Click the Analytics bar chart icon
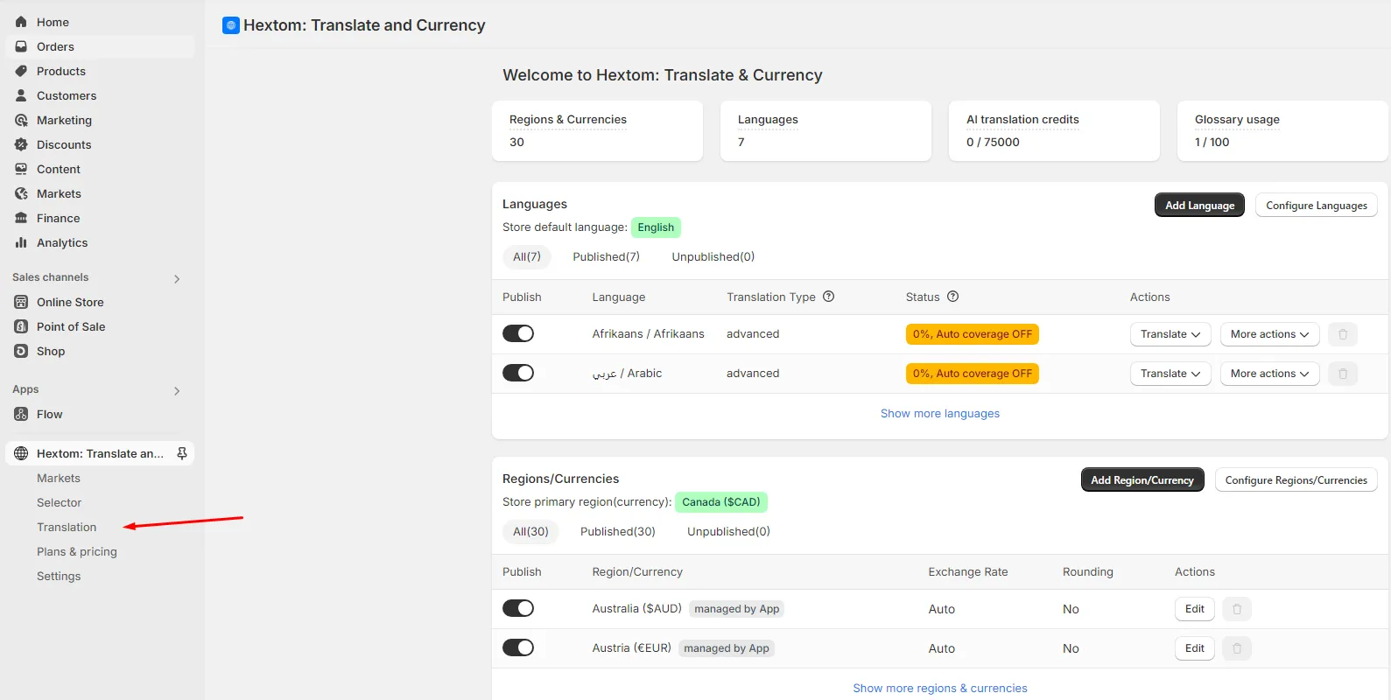The image size is (1391, 700). pyautogui.click(x=21, y=242)
